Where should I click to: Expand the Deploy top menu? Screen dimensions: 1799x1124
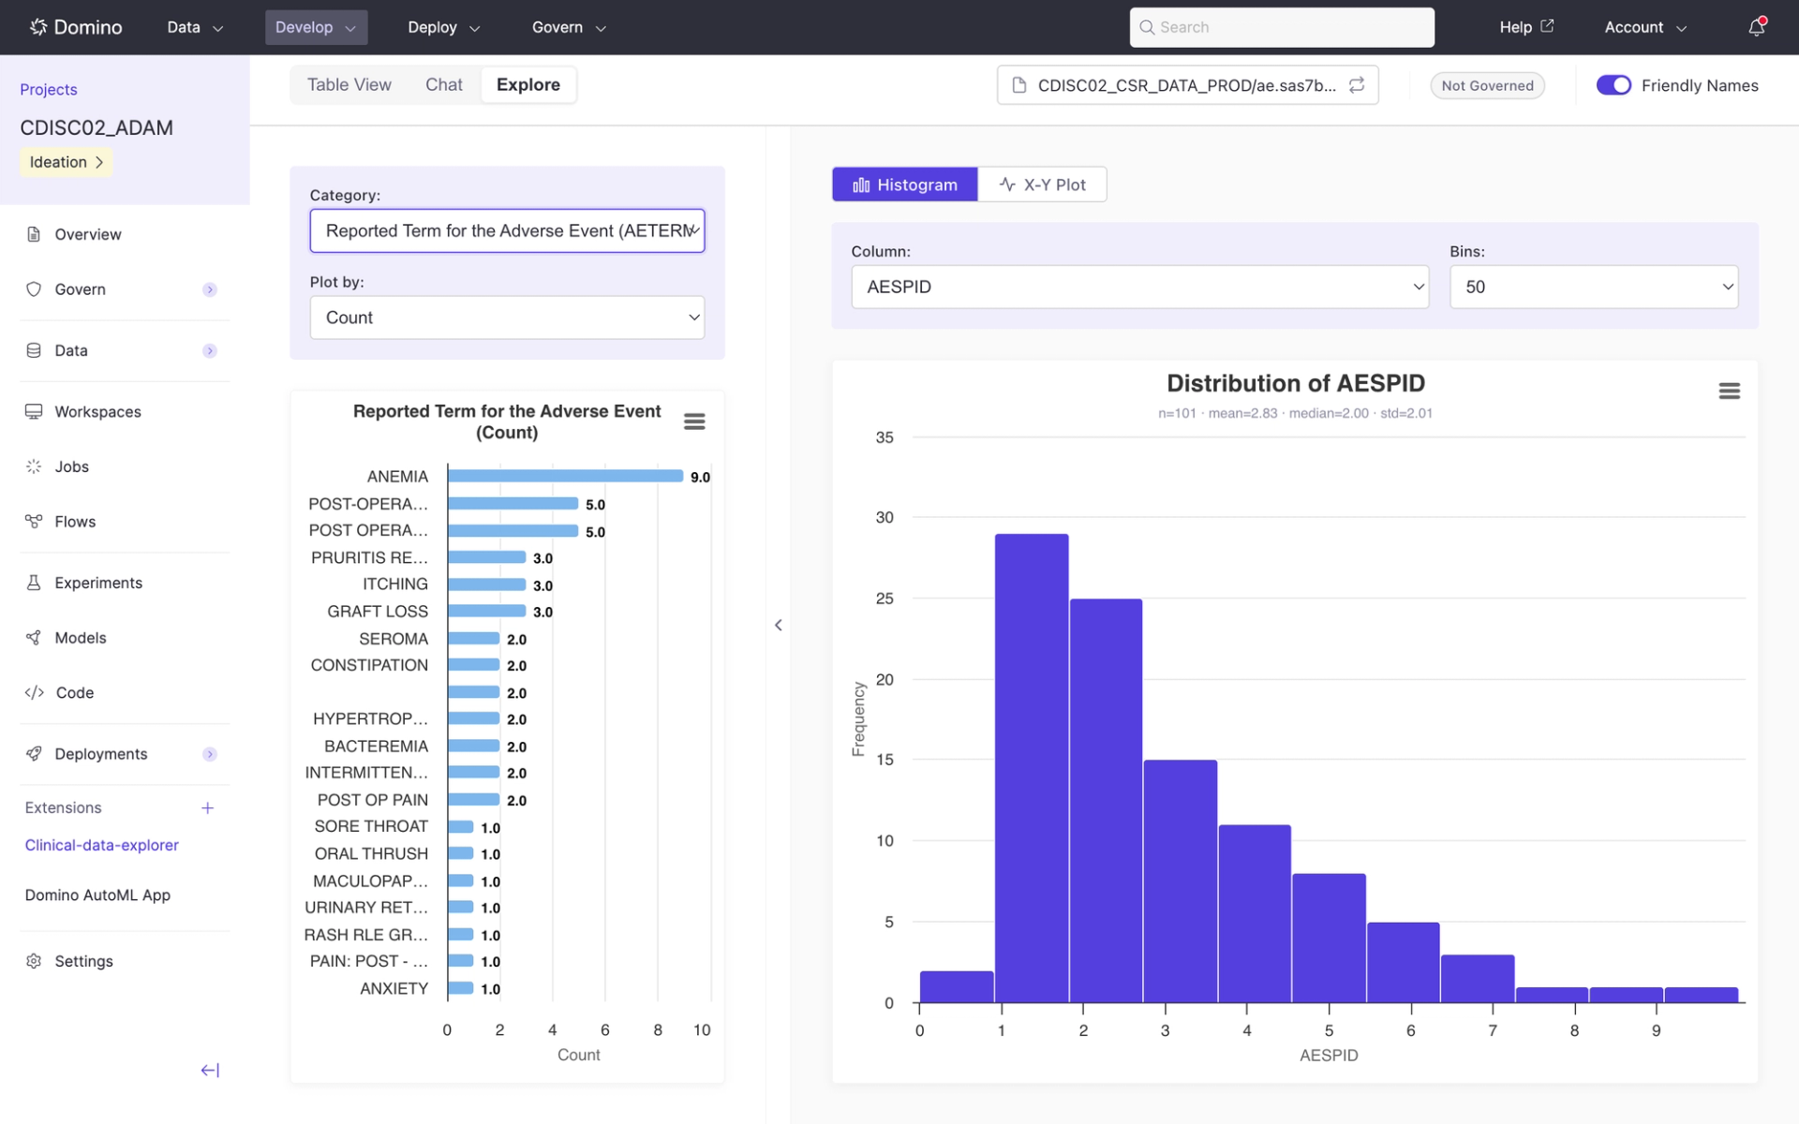tap(444, 27)
